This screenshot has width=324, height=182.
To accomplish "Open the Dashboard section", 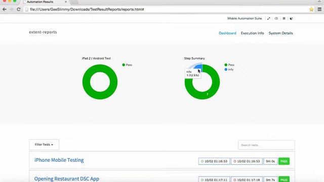I will [x=227, y=33].
